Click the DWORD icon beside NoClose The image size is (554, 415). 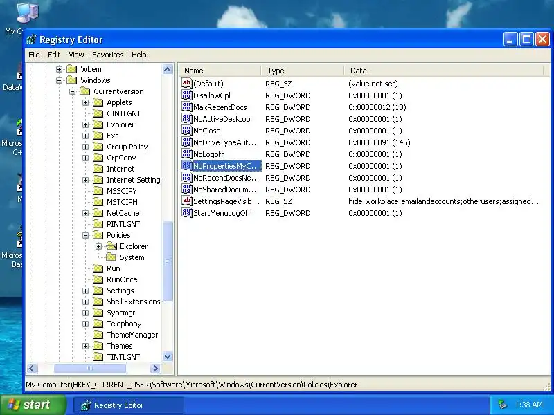(186, 130)
